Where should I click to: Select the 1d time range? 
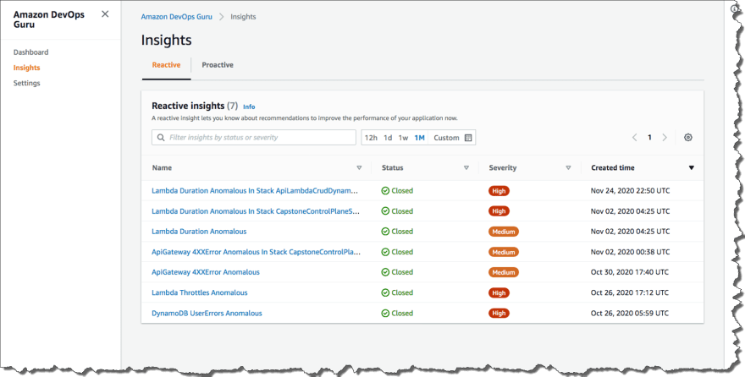pos(388,138)
